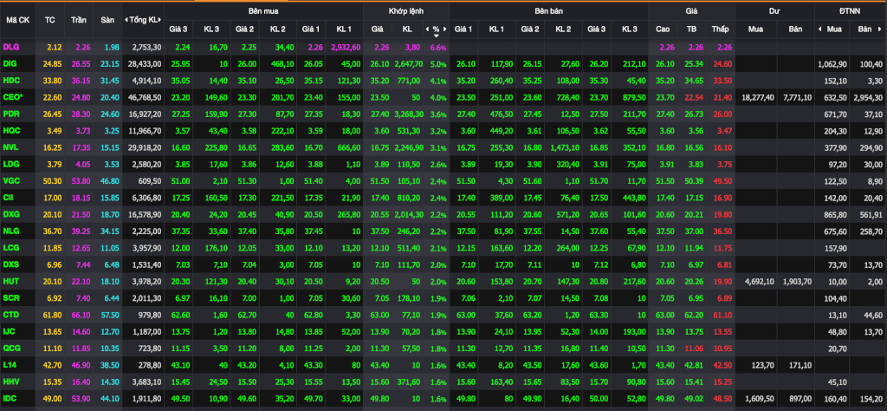Image resolution: width=887 pixels, height=411 pixels.
Task: View details for DXS ticker
Action: 11,265
